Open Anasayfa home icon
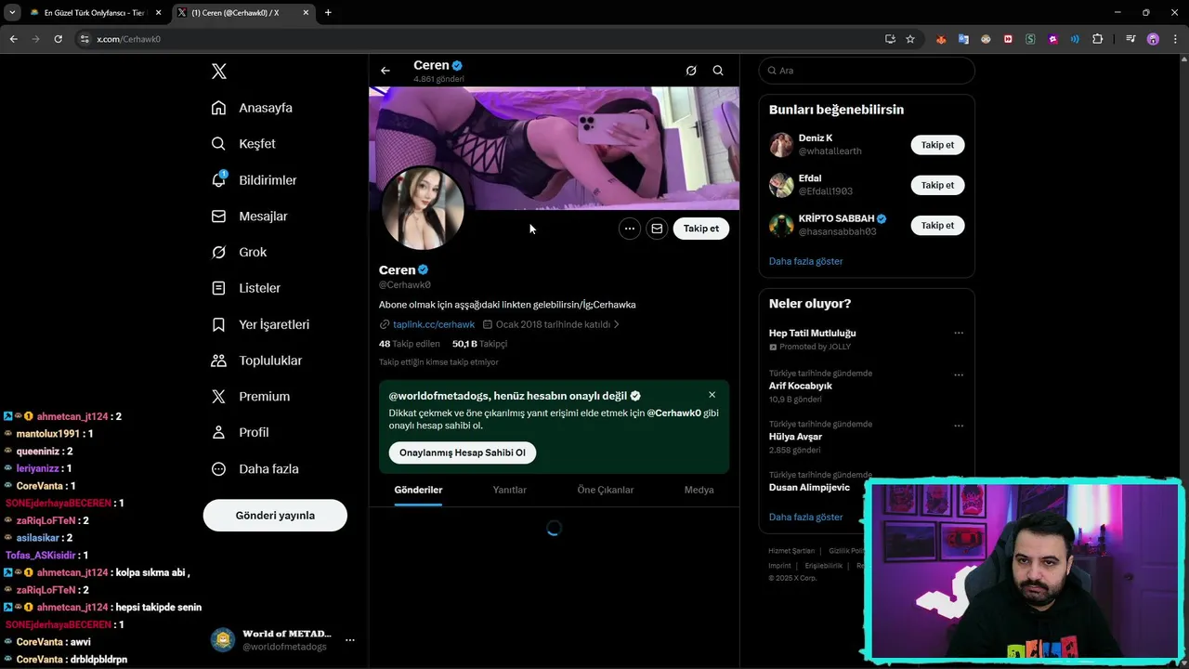 pos(218,108)
